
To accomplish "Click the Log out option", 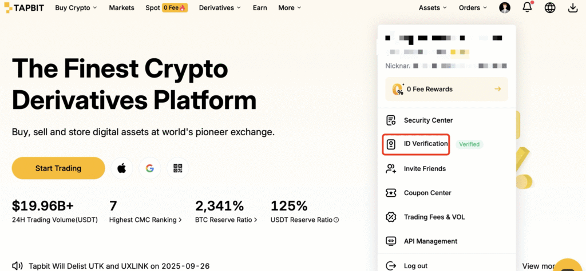I will pyautogui.click(x=415, y=266).
